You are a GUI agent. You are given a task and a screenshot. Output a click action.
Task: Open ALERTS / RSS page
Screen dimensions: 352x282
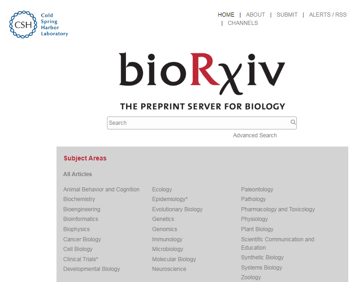point(328,15)
